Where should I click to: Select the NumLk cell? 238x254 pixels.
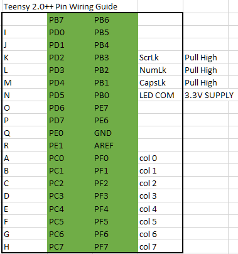coord(160,70)
